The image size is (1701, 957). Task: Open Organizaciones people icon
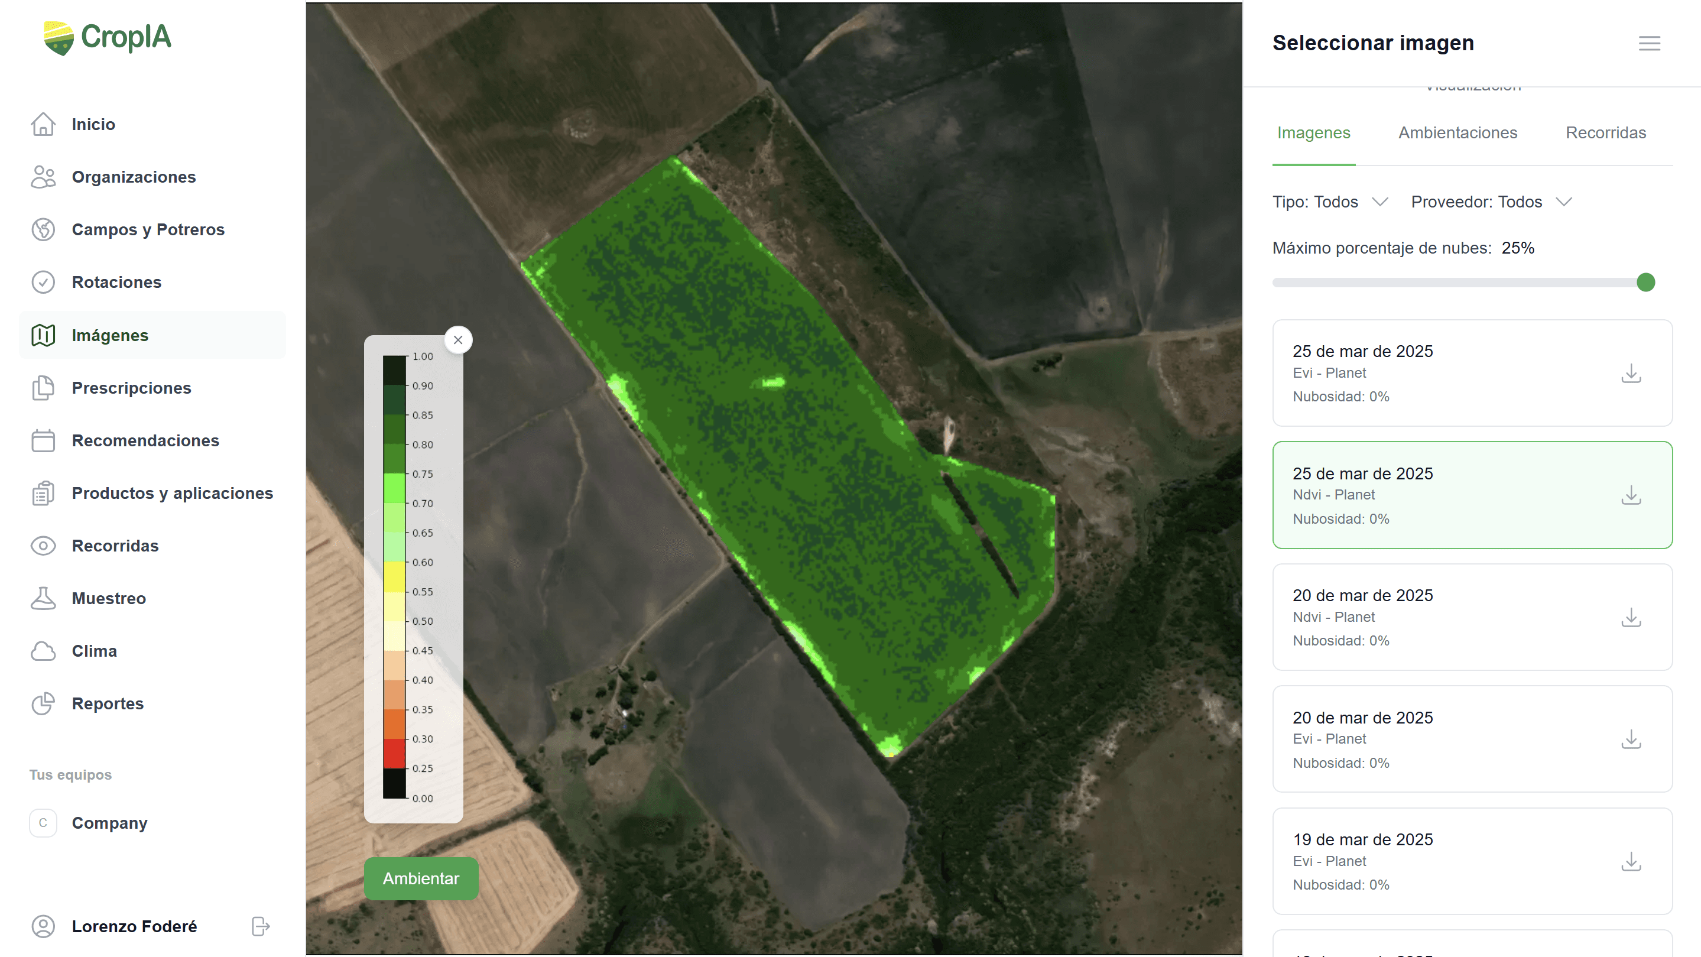[x=43, y=177]
